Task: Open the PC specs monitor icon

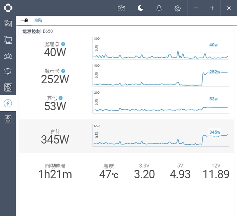Action: pos(8,40)
